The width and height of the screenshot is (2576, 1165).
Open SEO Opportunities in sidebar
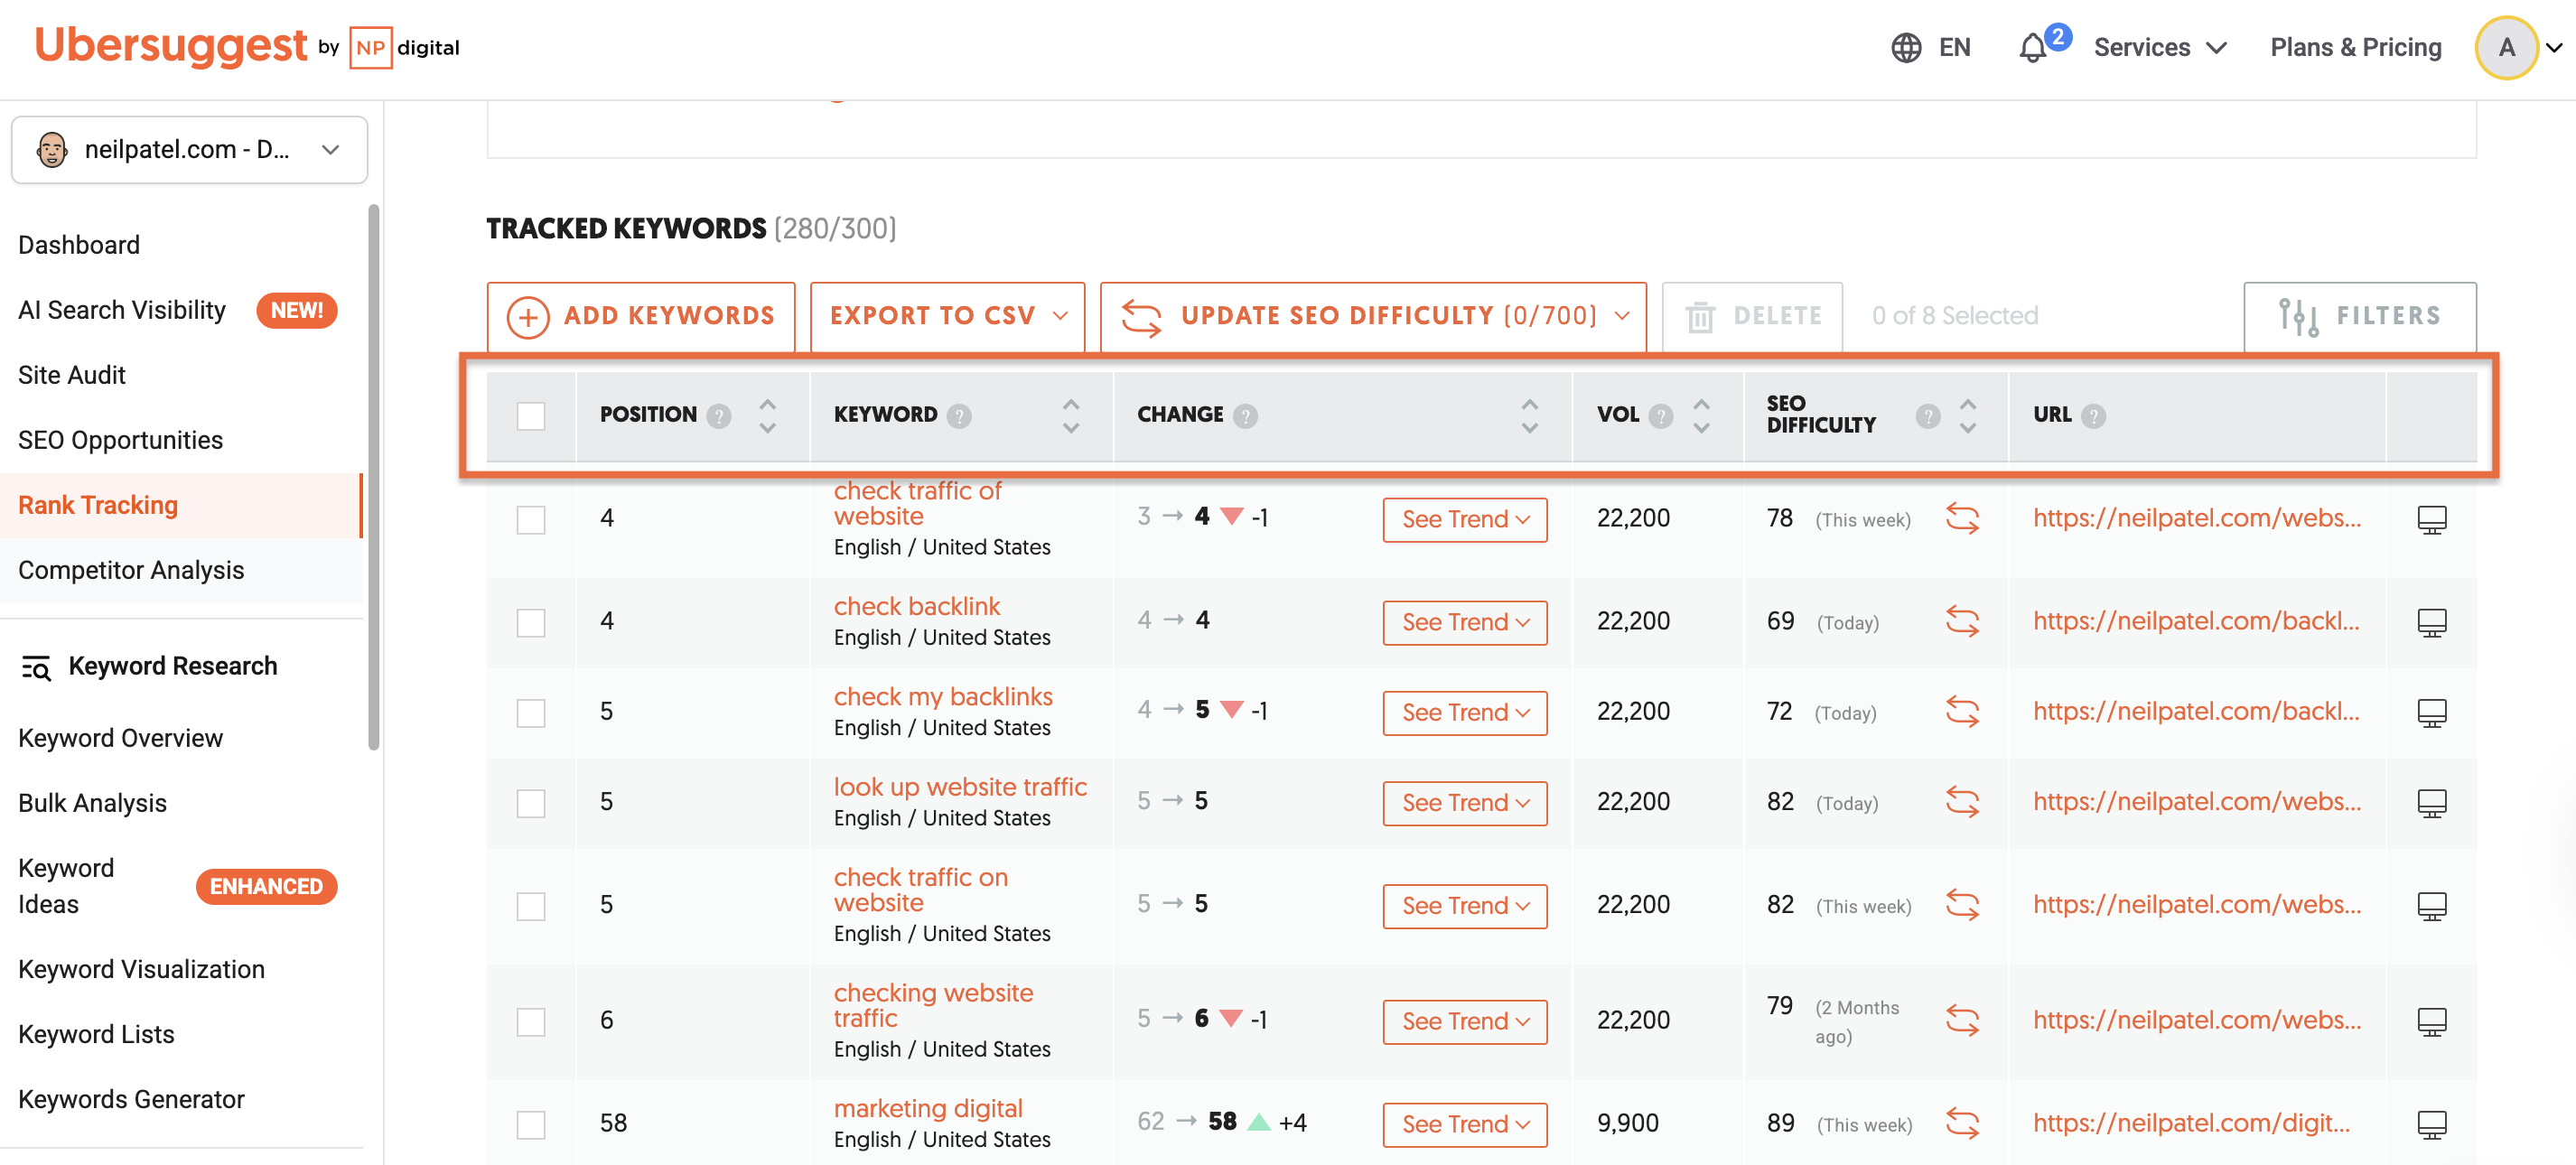pyautogui.click(x=120, y=439)
